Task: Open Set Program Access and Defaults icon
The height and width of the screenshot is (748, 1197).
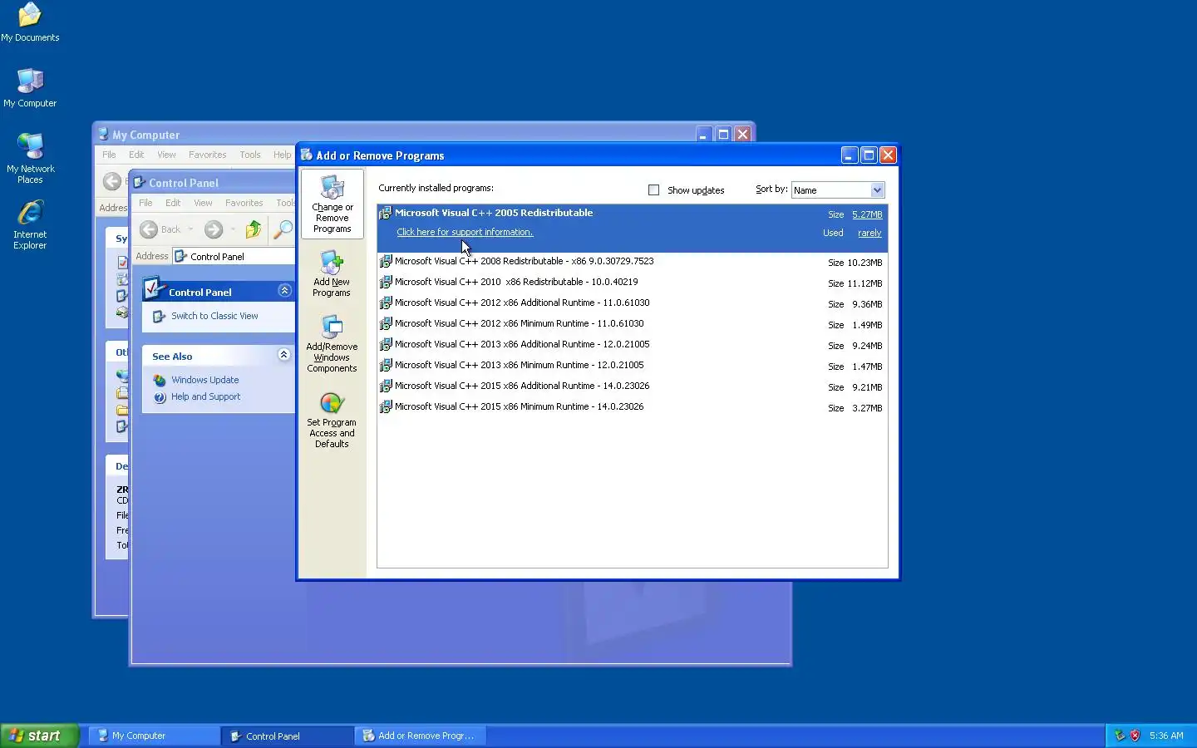Action: [x=332, y=403]
